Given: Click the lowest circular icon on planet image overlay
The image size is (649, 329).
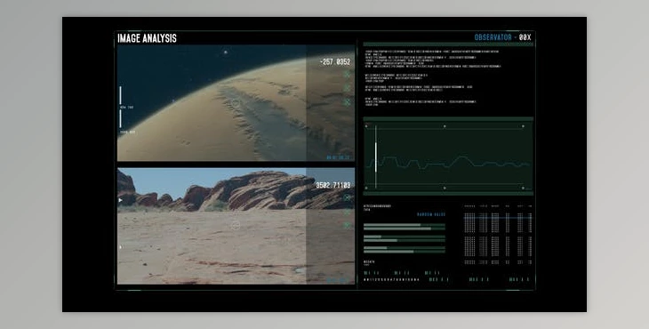Looking at the screenshot, I should 348,101.
